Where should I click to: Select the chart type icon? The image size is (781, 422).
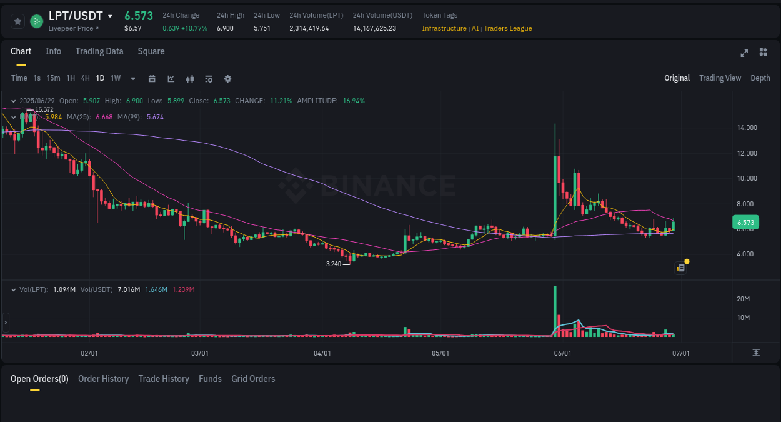coord(171,78)
